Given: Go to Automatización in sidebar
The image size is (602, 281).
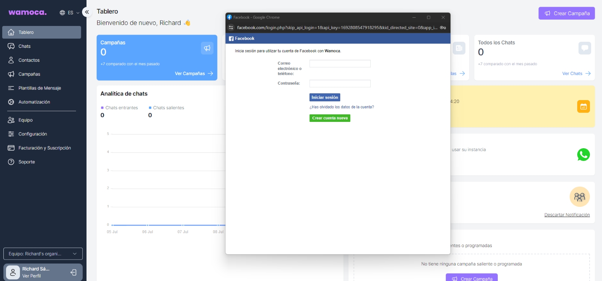Looking at the screenshot, I should click(x=34, y=102).
